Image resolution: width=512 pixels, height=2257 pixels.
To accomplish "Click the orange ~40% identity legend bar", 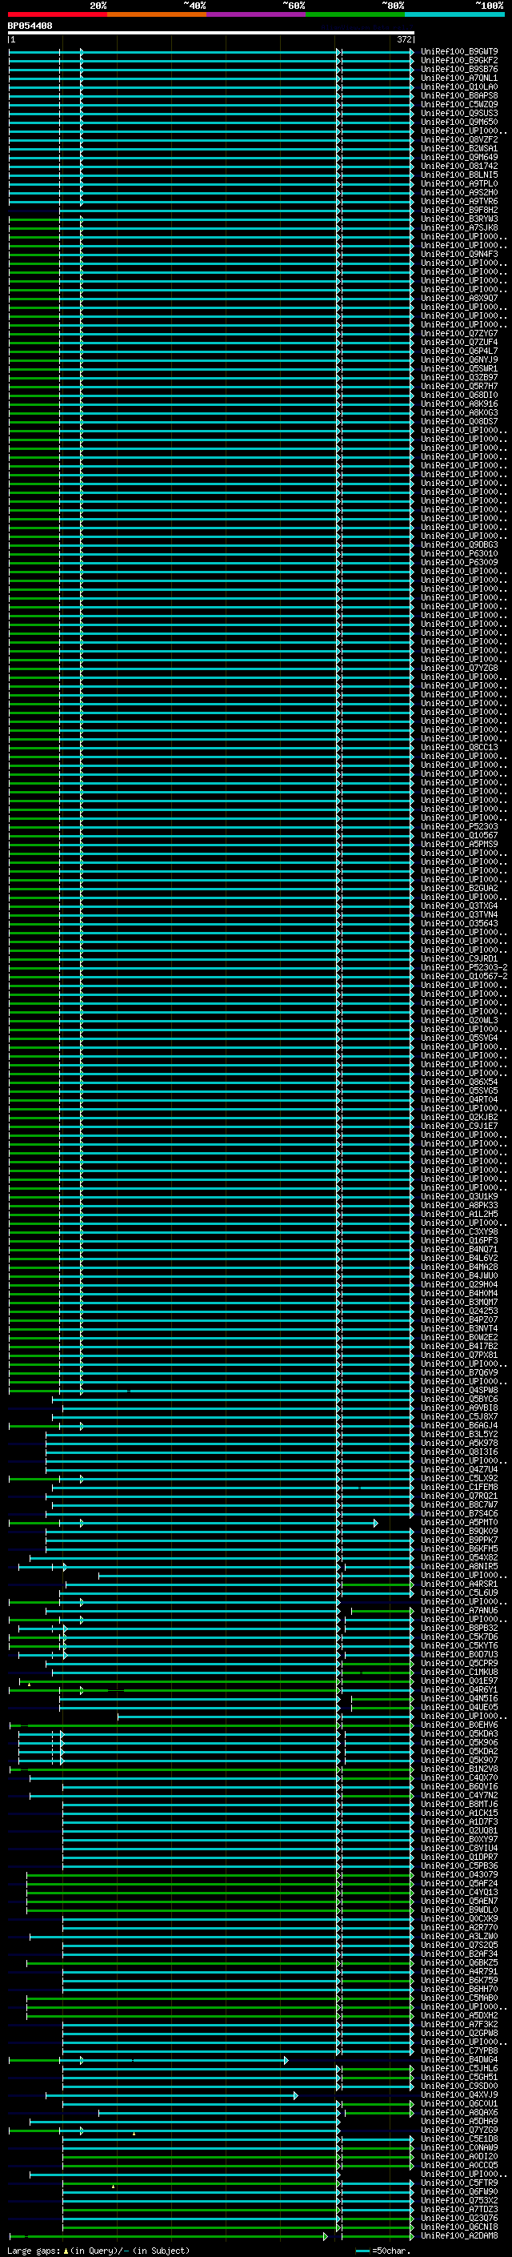I will (x=157, y=14).
